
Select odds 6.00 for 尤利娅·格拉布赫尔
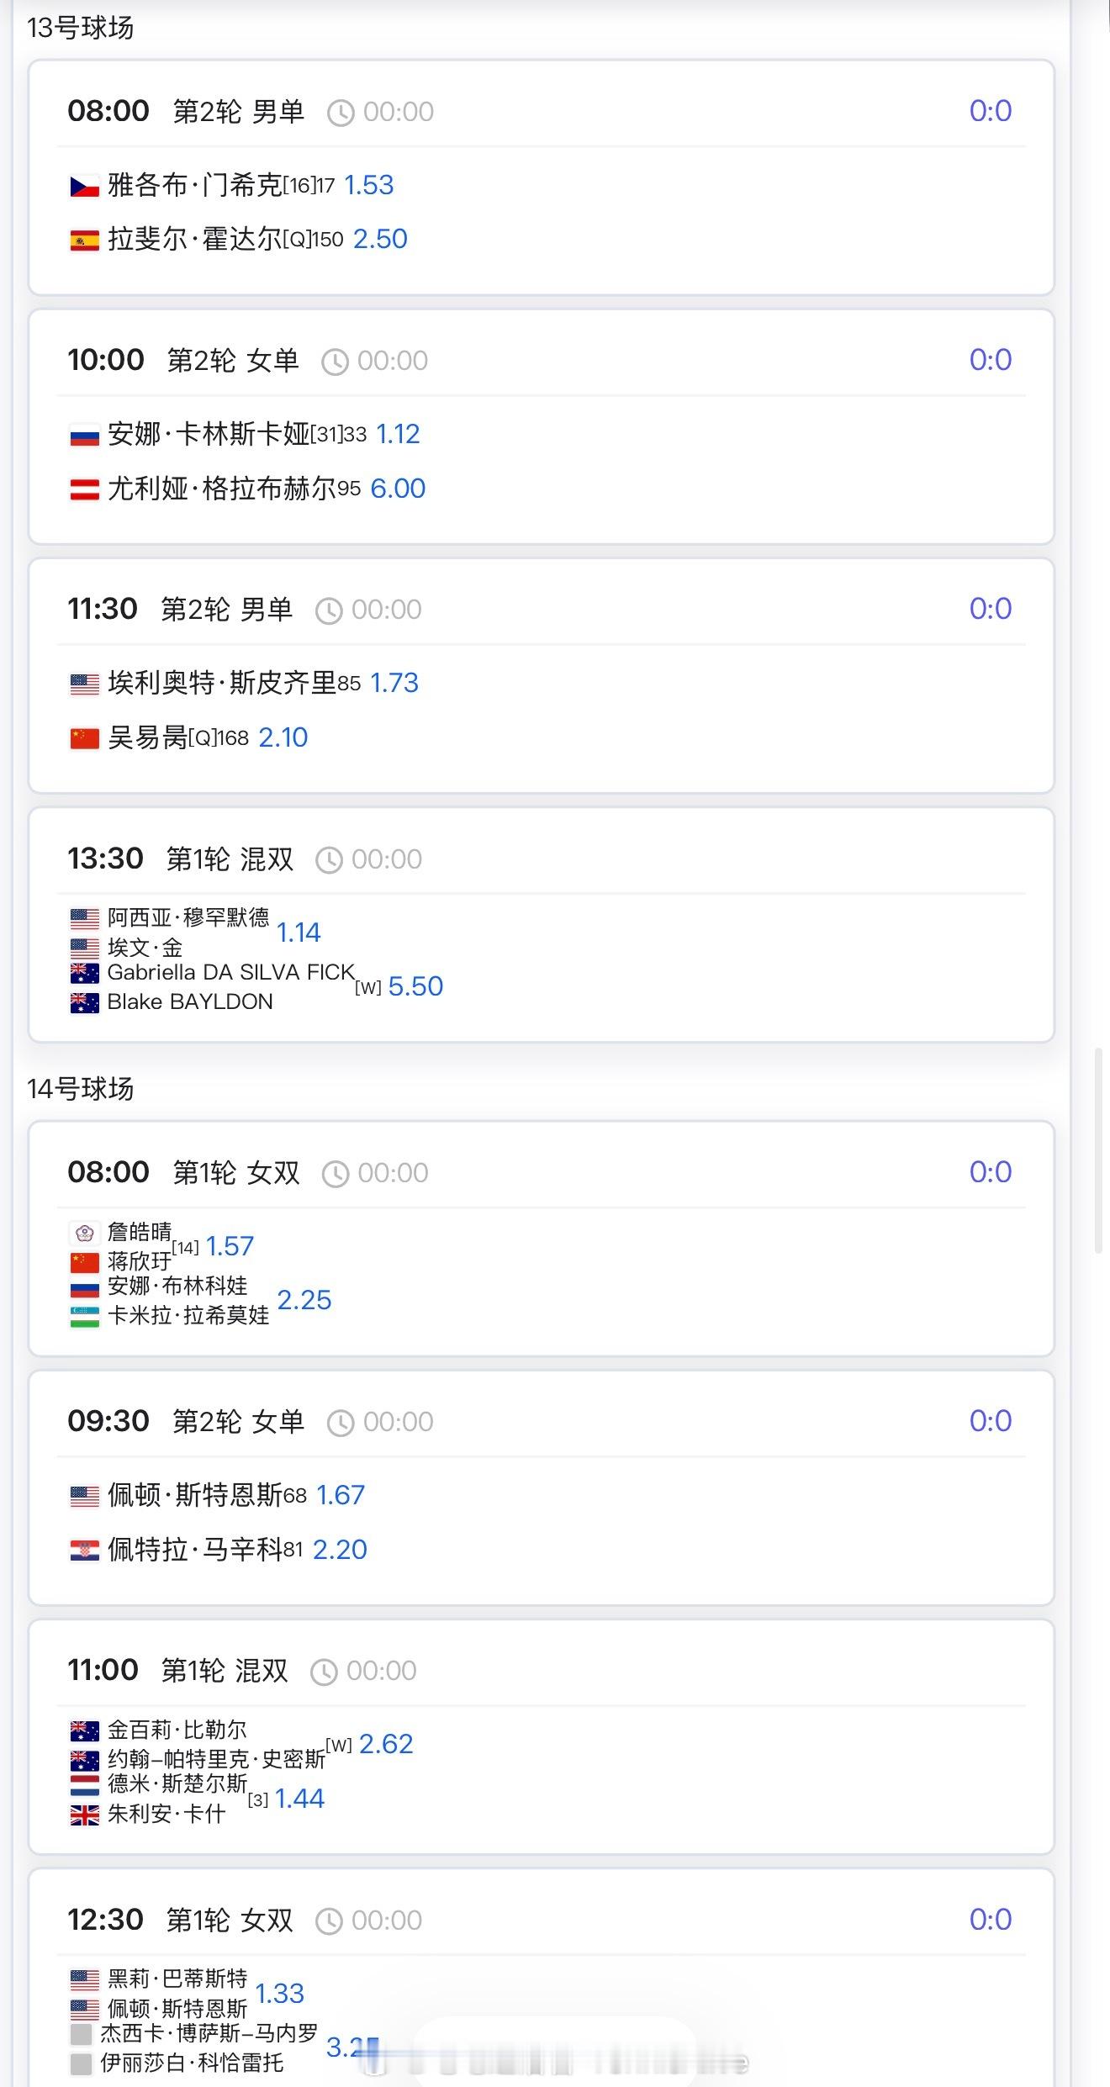398,488
